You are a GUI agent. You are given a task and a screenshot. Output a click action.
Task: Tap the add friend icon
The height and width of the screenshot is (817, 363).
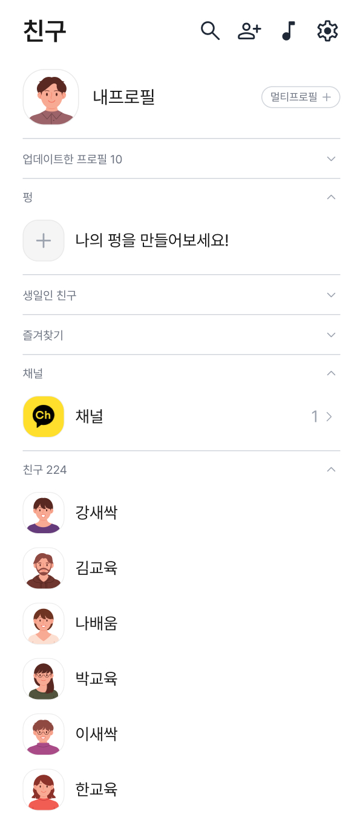click(249, 31)
